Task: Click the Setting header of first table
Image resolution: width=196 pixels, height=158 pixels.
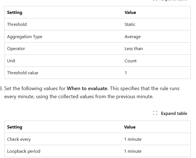Action: (15, 12)
